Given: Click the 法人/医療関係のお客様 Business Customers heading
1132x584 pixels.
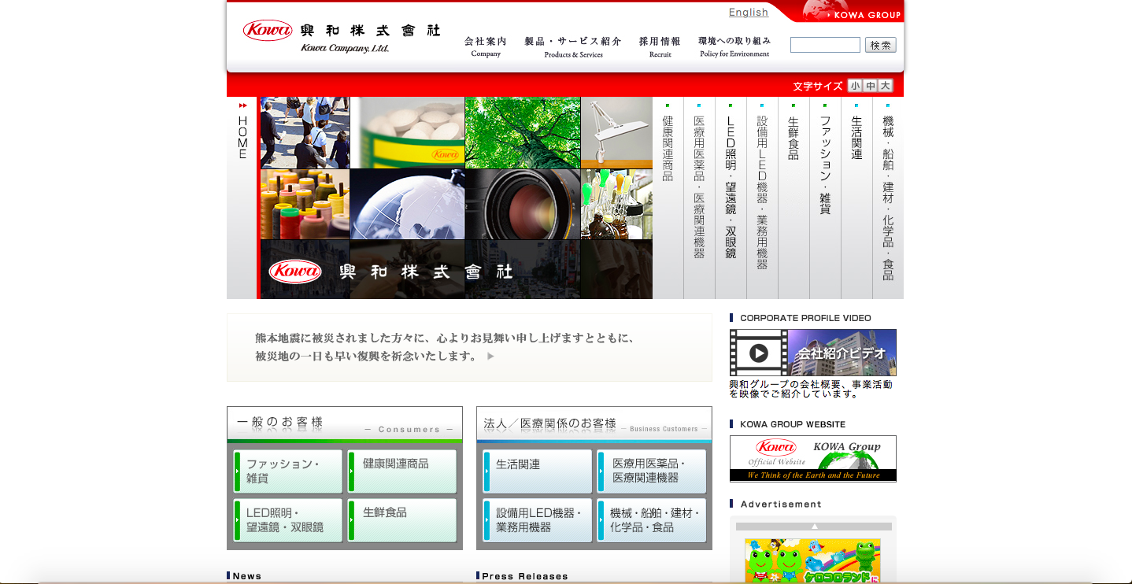Looking at the screenshot, I should (x=594, y=424).
